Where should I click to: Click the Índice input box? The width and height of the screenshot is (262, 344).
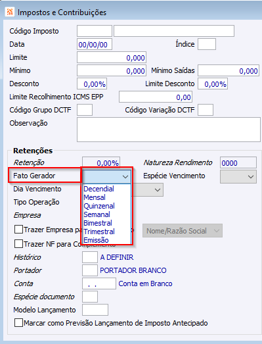tap(207, 44)
